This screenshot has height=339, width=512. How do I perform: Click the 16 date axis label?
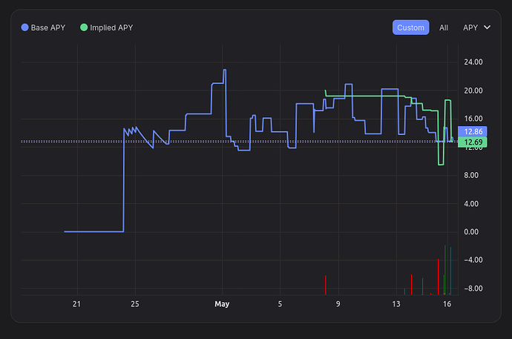(447, 304)
